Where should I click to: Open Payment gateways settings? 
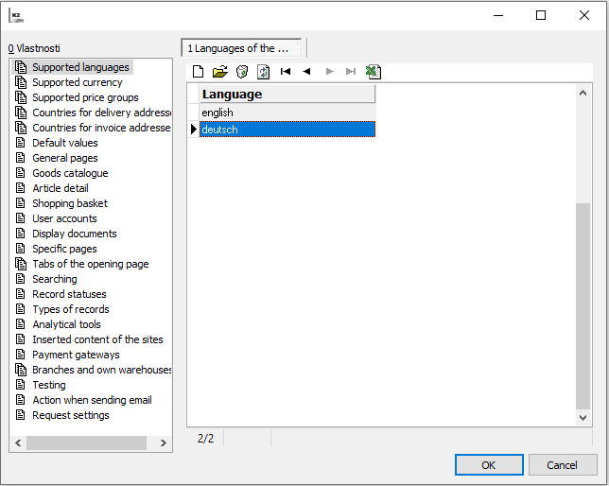point(76,356)
